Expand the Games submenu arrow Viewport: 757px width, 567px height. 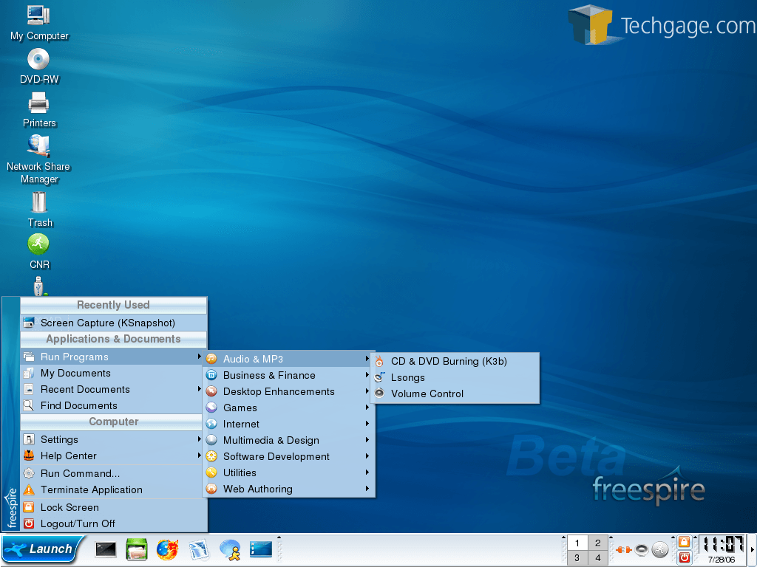367,408
